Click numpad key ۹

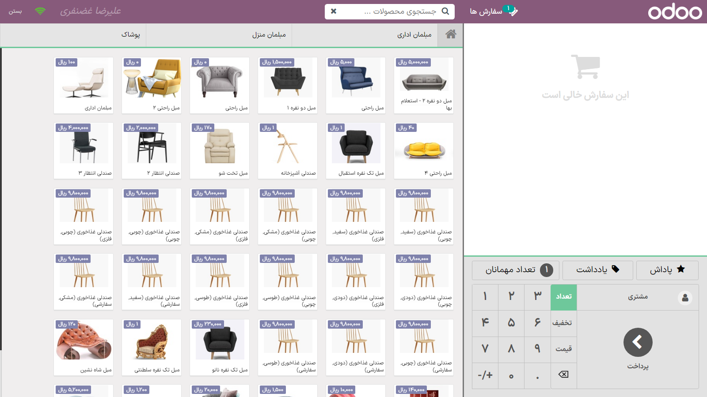coord(537,349)
